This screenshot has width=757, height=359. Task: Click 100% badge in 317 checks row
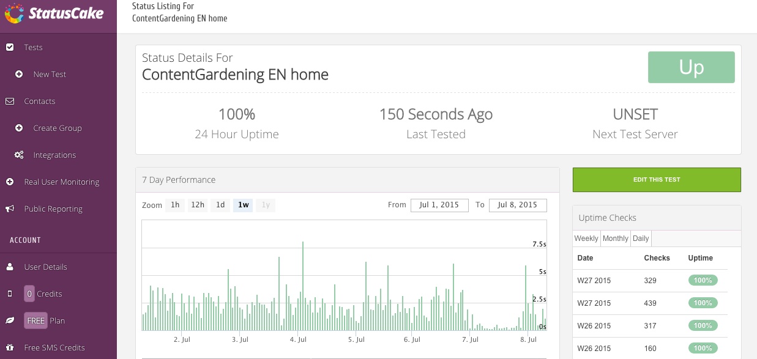pyautogui.click(x=703, y=325)
